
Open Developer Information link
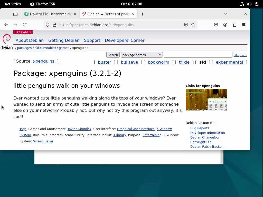pos(208,133)
